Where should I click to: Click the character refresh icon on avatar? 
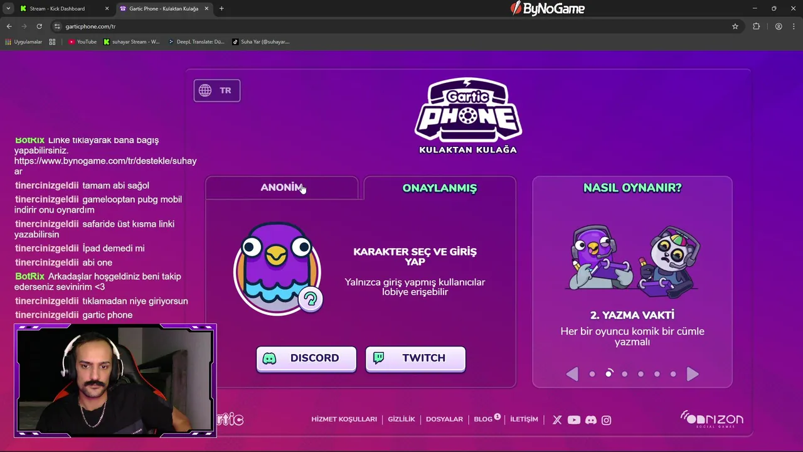coord(311,299)
